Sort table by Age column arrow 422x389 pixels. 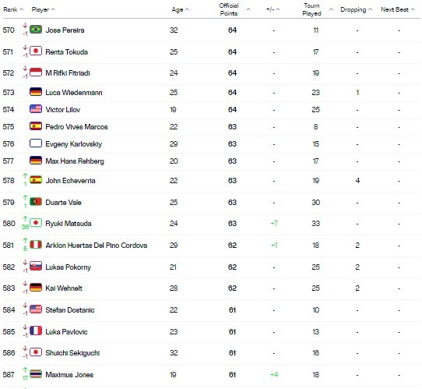(x=188, y=9)
